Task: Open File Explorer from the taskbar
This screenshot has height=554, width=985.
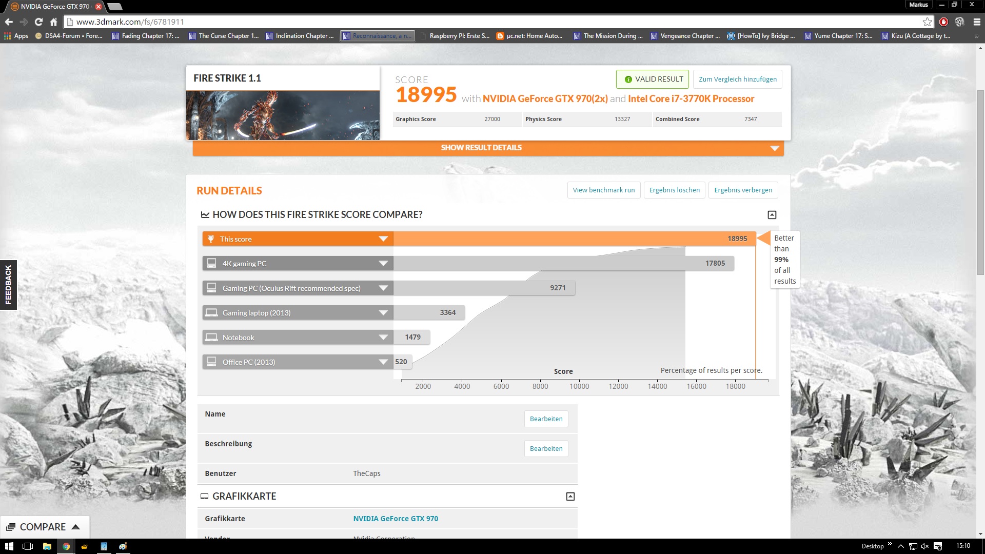Action: [x=47, y=546]
